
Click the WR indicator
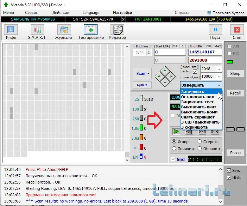[x=230, y=129]
